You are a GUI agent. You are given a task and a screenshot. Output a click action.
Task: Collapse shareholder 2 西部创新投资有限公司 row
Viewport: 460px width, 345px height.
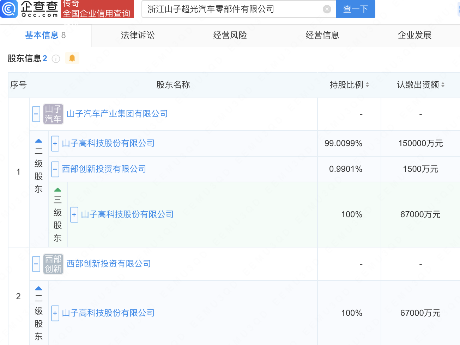[x=36, y=264]
